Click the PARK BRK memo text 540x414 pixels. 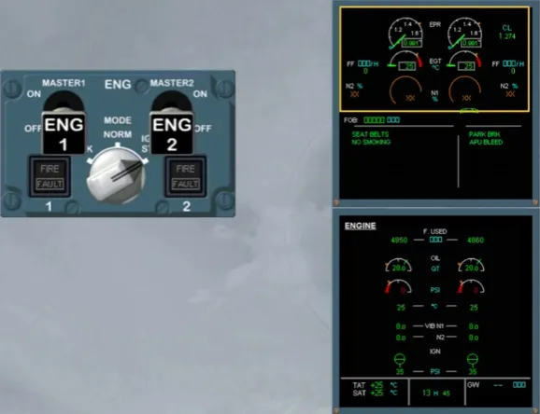click(484, 134)
